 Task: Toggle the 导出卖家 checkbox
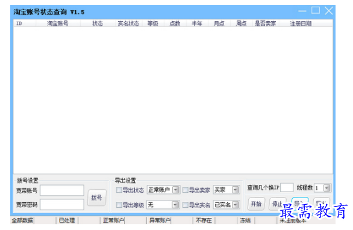click(186, 190)
